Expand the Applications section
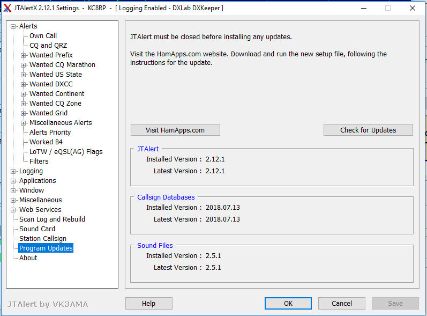Image resolution: width=427 pixels, height=316 pixels. click(x=13, y=181)
